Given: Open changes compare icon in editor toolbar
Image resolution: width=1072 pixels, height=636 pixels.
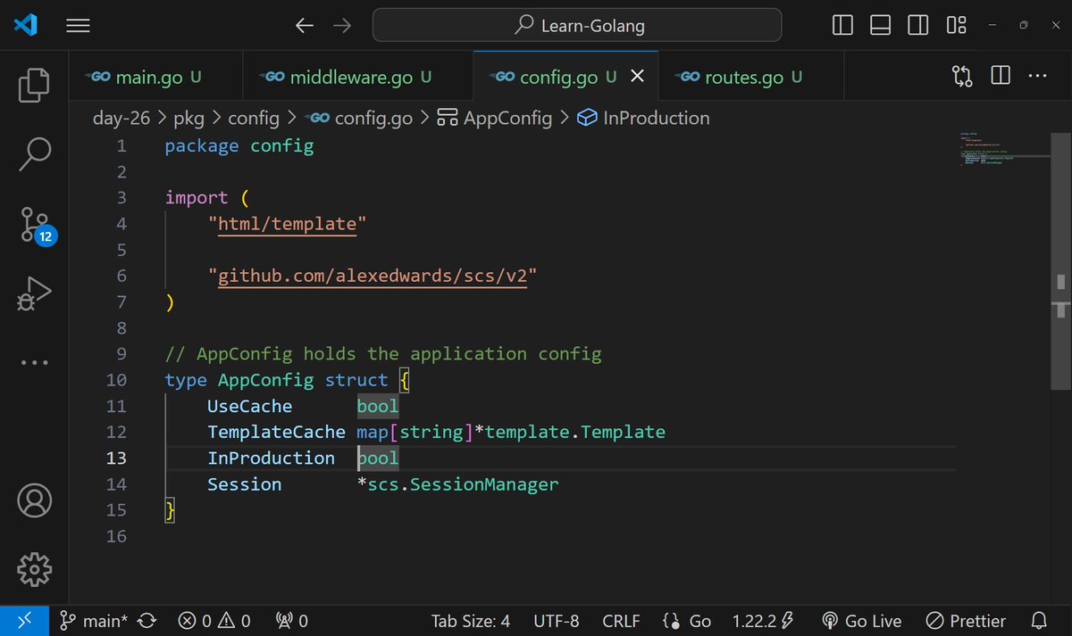Looking at the screenshot, I should click(x=963, y=77).
